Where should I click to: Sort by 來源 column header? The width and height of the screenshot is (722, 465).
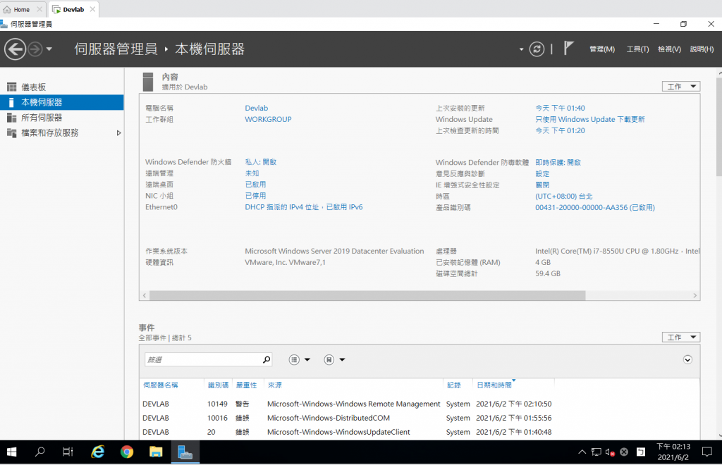click(275, 385)
